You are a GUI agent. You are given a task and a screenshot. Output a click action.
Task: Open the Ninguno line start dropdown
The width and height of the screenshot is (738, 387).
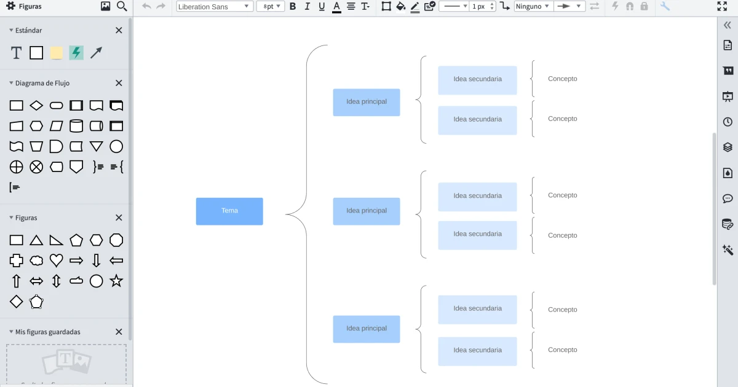(533, 6)
